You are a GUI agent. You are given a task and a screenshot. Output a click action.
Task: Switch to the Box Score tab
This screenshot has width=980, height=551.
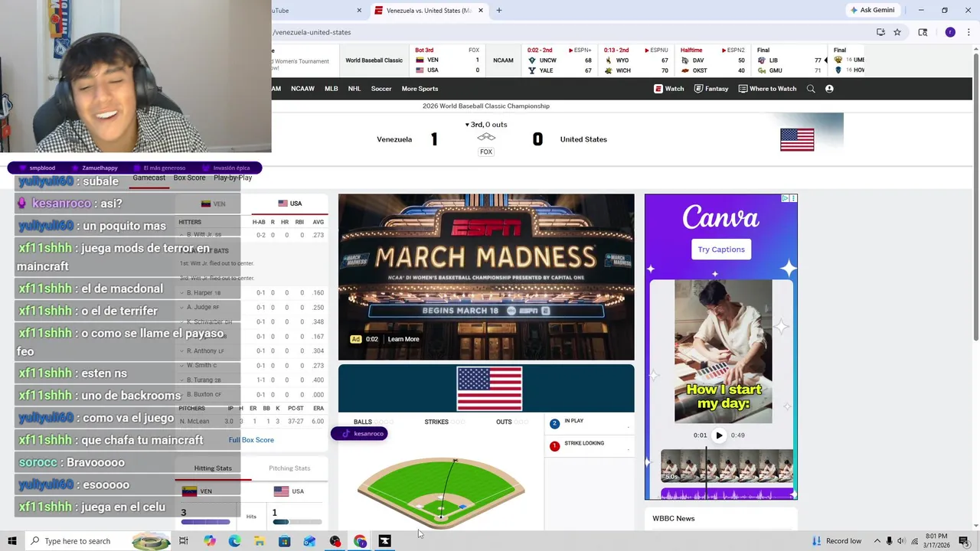(x=189, y=178)
